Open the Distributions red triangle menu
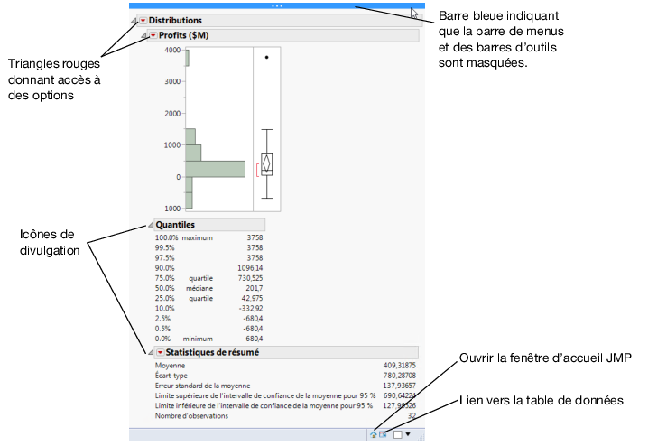Viewport: 648px width, 446px height. (143, 20)
